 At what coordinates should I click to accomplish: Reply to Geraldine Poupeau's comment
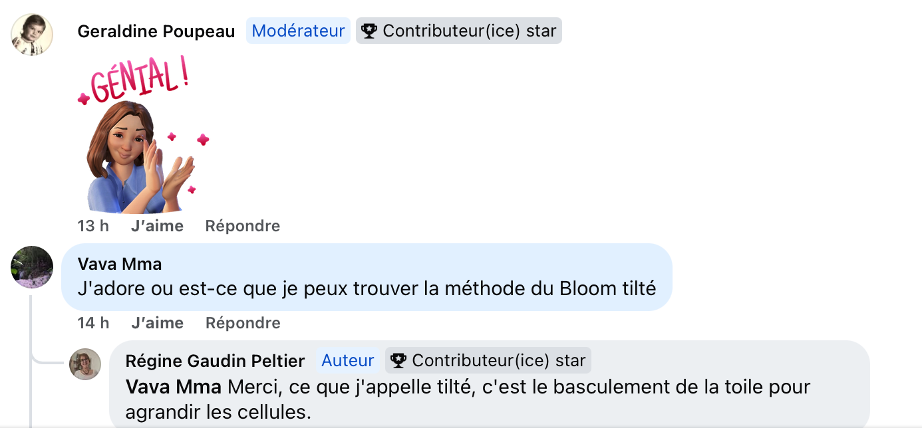[243, 226]
